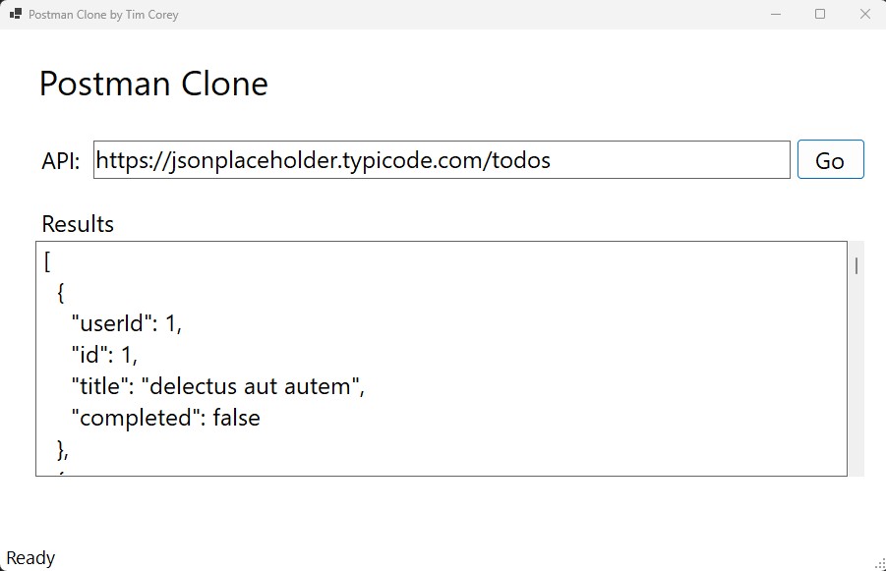The width and height of the screenshot is (886, 571).
Task: Click the Results label
Action: click(78, 224)
